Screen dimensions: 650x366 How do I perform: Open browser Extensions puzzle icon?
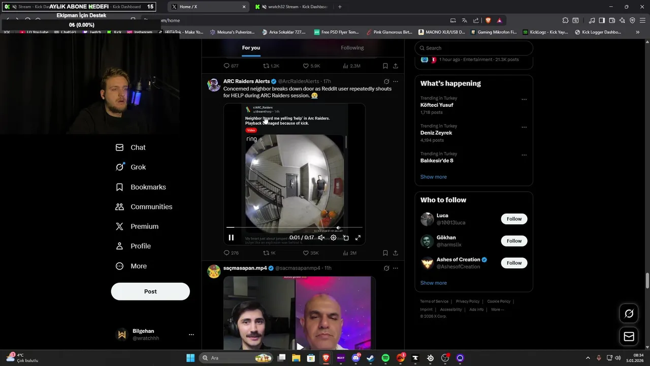(565, 20)
